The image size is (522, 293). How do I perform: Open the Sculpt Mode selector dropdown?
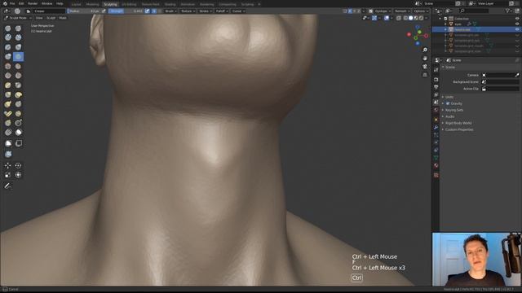pyautogui.click(x=18, y=18)
